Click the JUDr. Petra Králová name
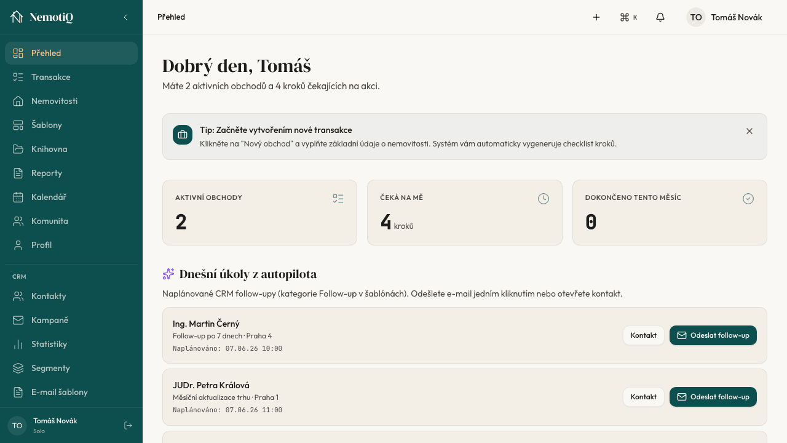 pyautogui.click(x=211, y=385)
